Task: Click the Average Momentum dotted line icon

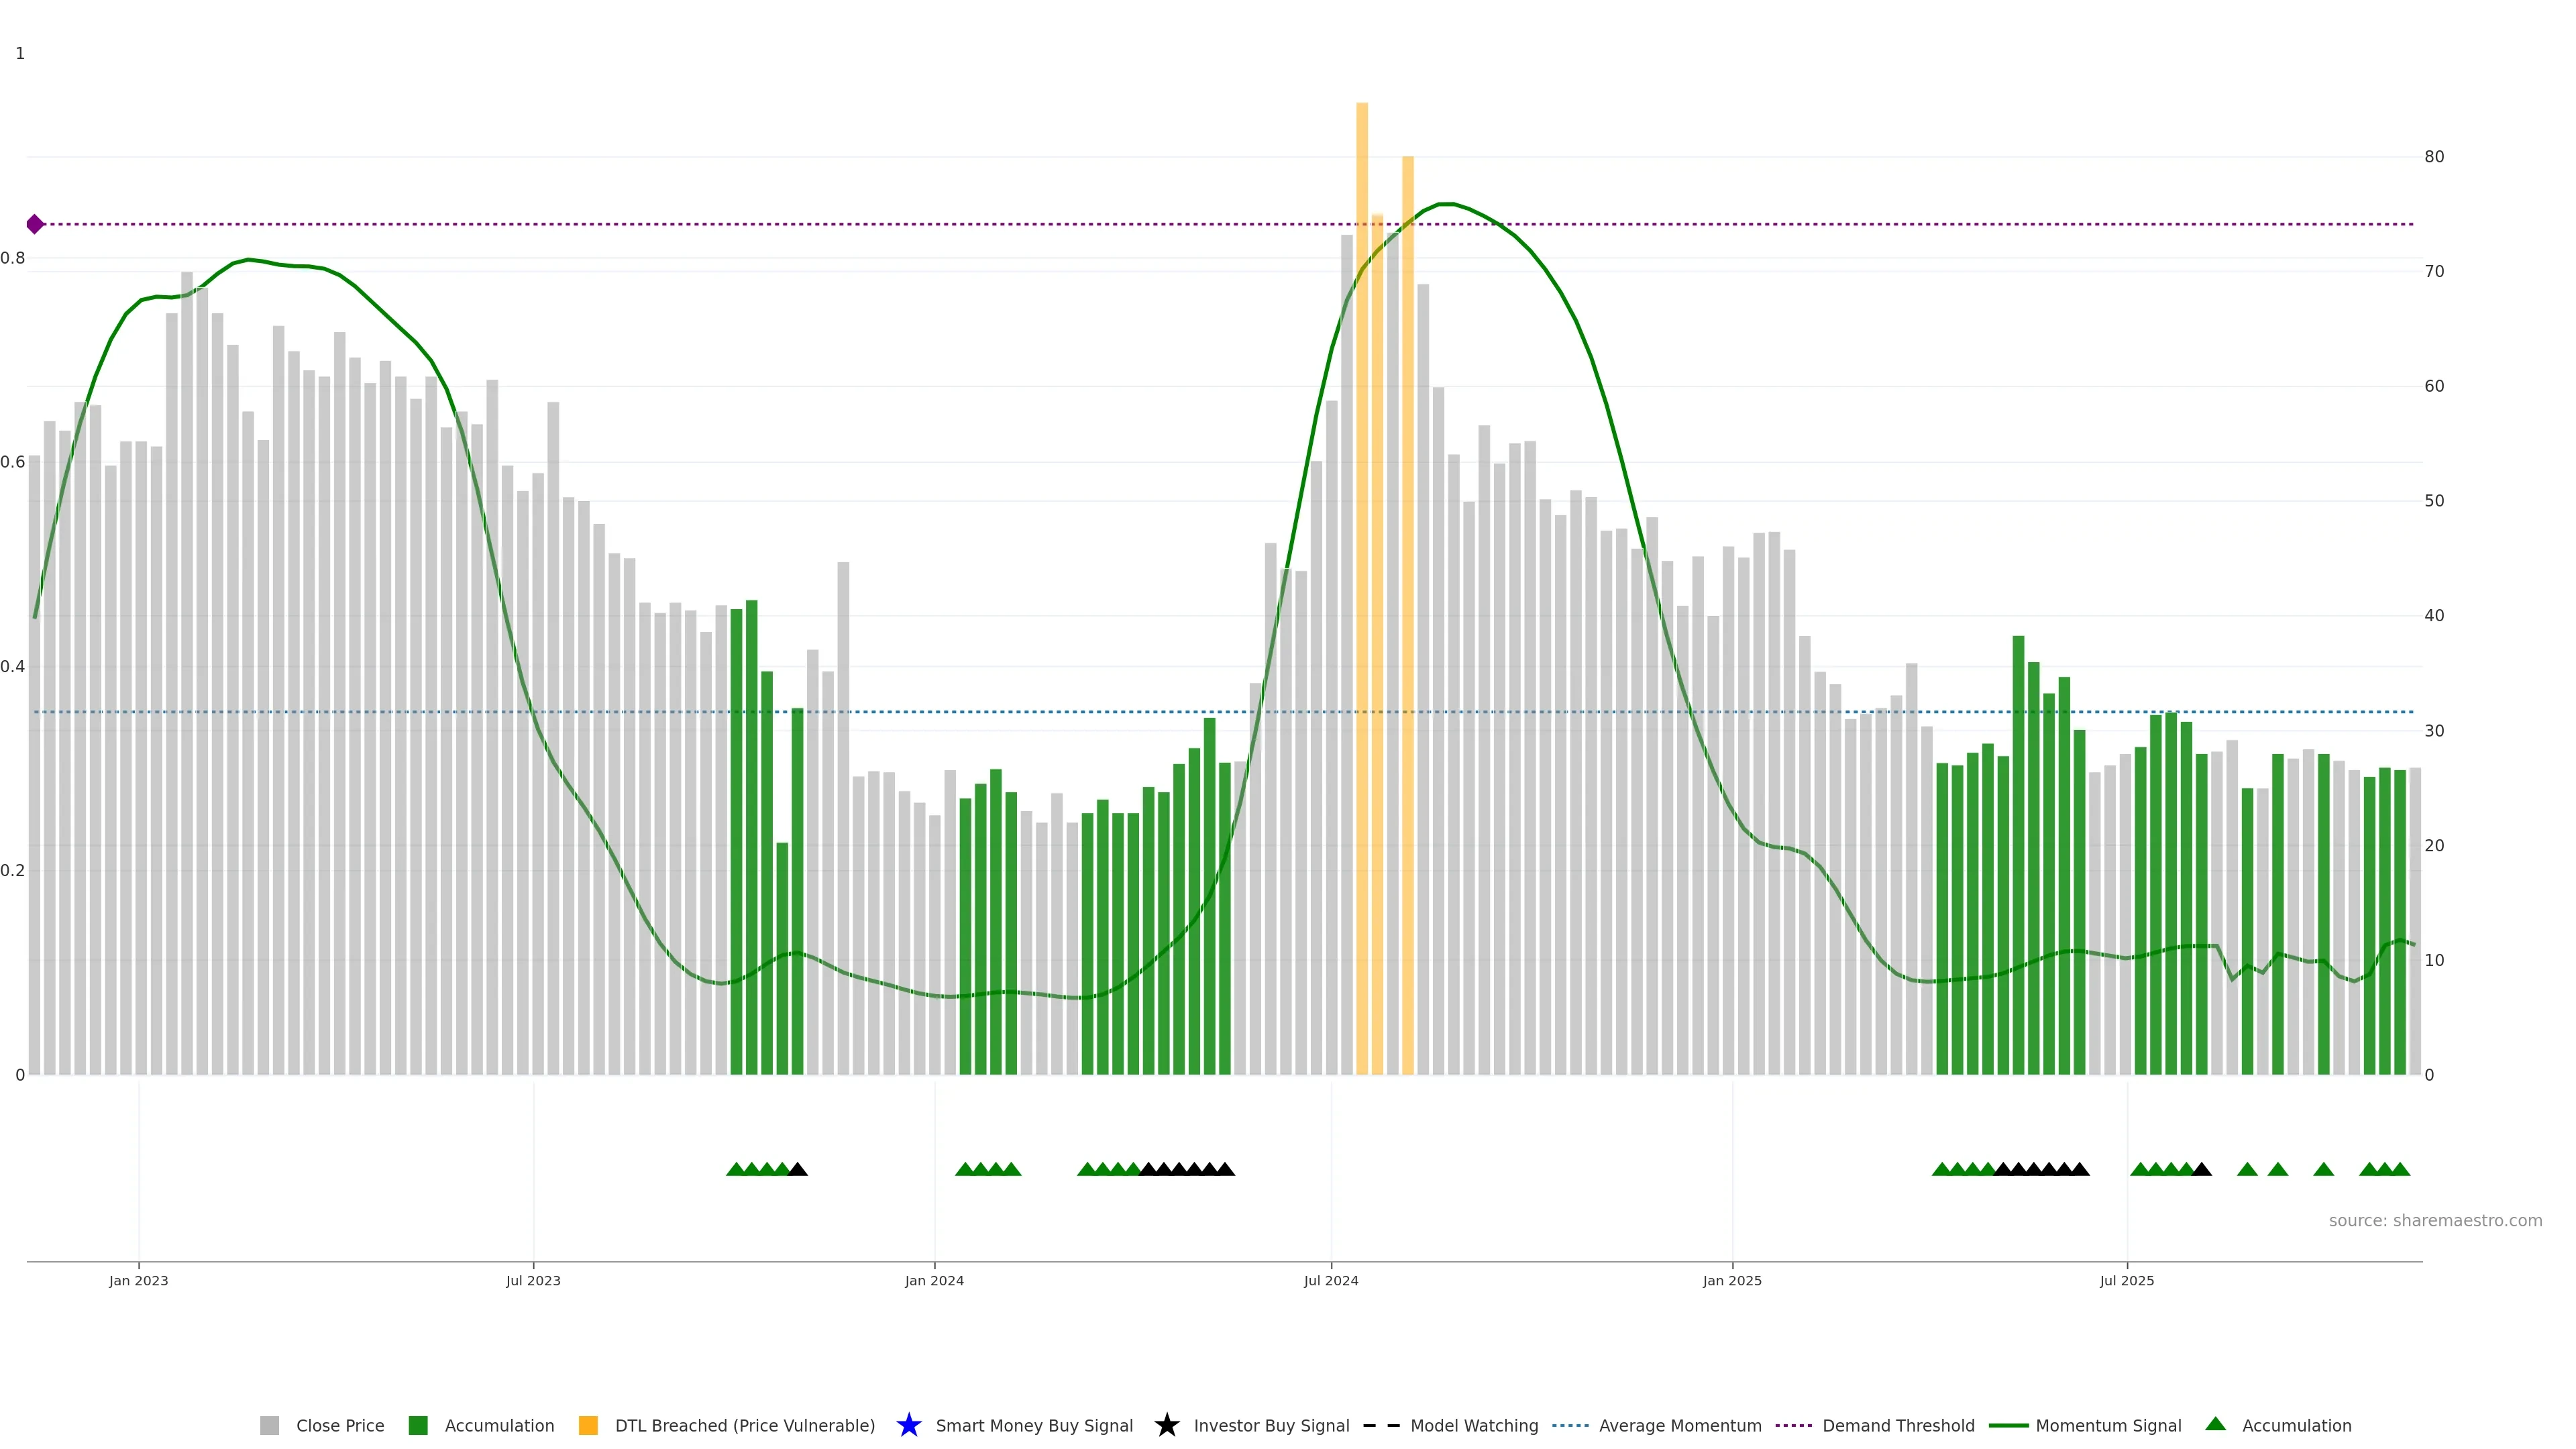Action: point(1570,1425)
